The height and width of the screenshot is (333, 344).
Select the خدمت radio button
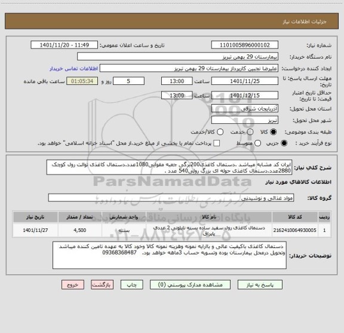click(250, 132)
